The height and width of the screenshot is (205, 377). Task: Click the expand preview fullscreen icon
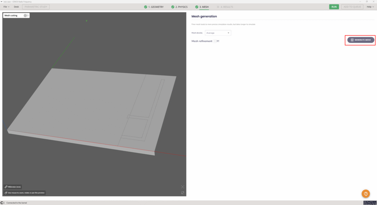coord(183,193)
